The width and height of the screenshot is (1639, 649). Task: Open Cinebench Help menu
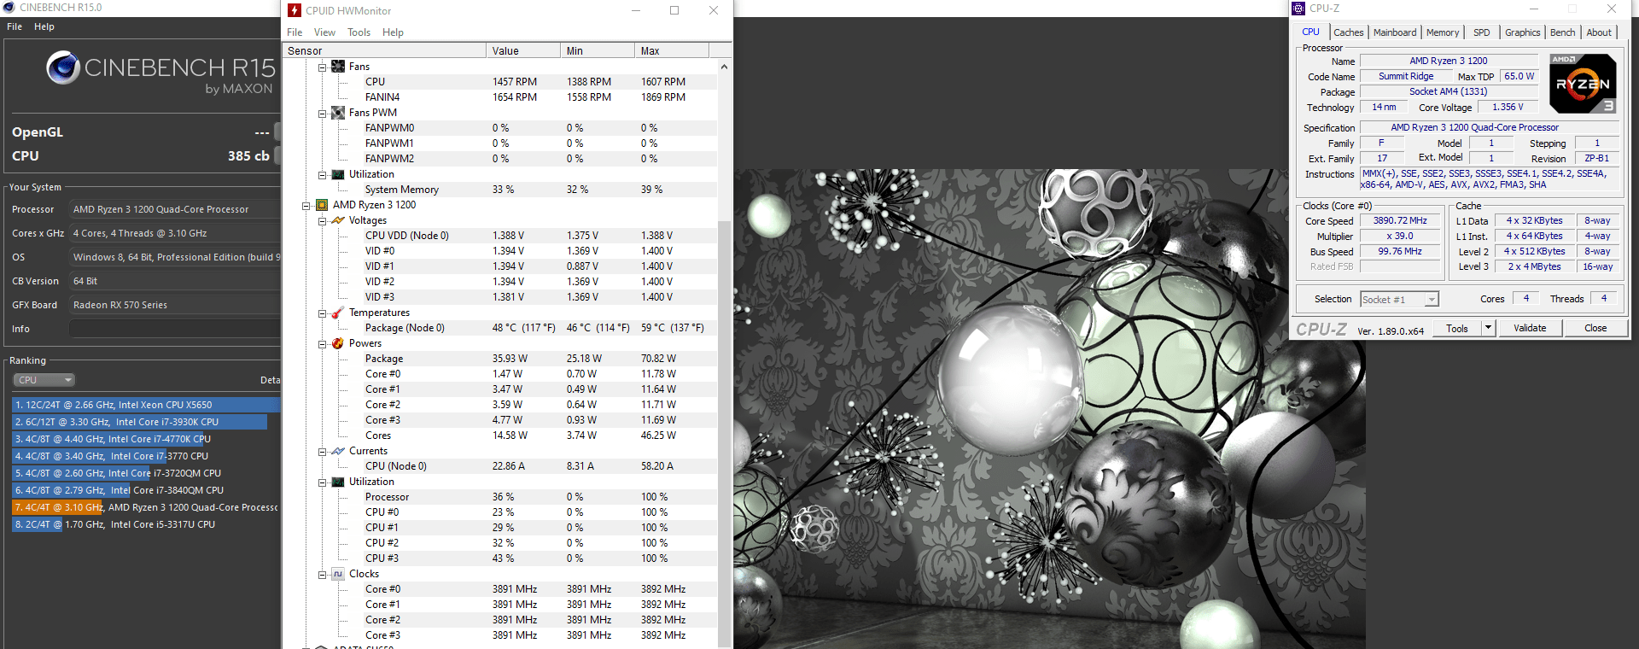click(44, 26)
